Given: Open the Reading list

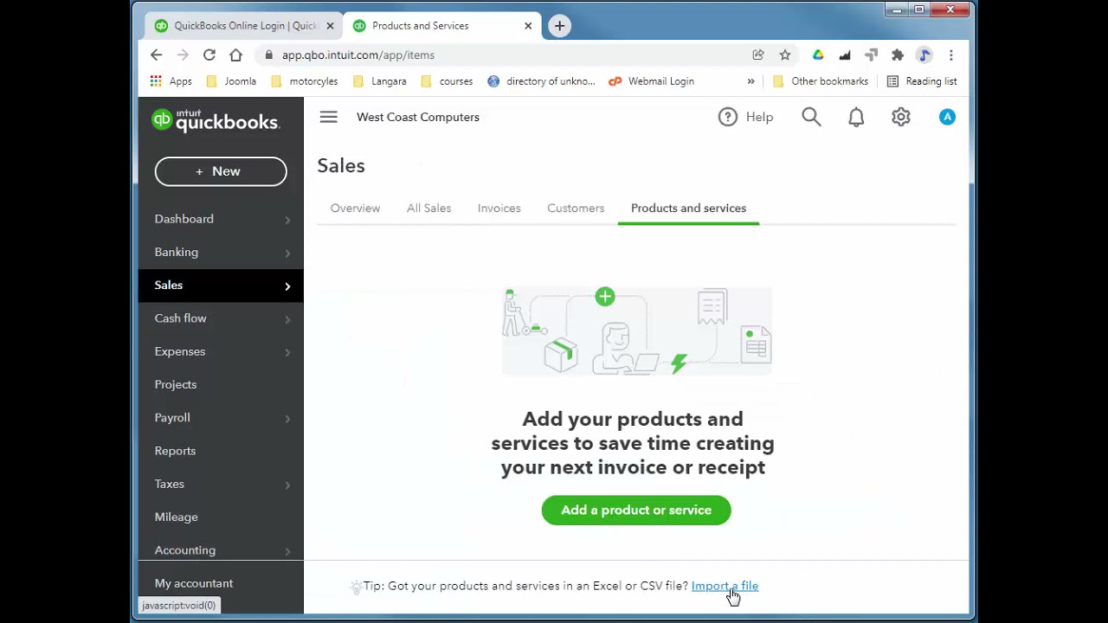Looking at the screenshot, I should pyautogui.click(x=922, y=81).
